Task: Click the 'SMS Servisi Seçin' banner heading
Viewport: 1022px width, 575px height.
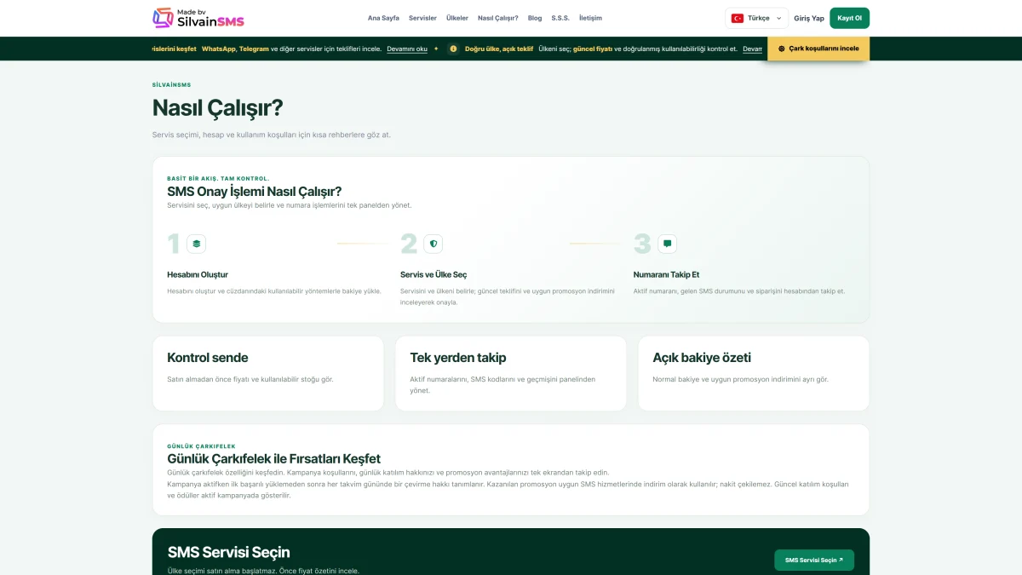Action: click(x=229, y=552)
